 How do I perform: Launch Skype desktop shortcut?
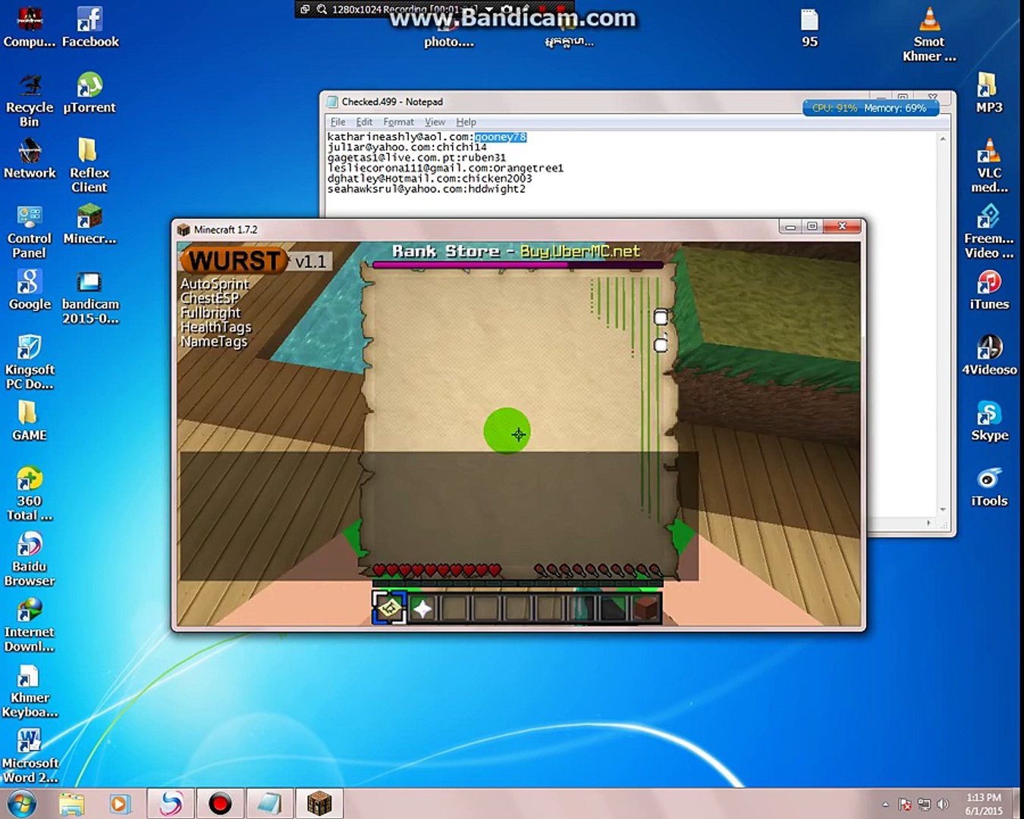[989, 421]
